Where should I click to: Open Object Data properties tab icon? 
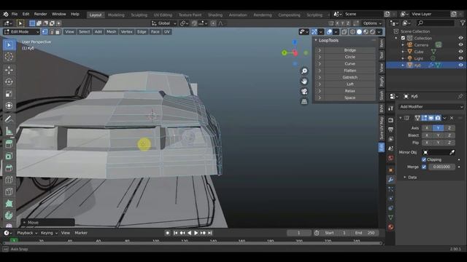(x=391, y=218)
